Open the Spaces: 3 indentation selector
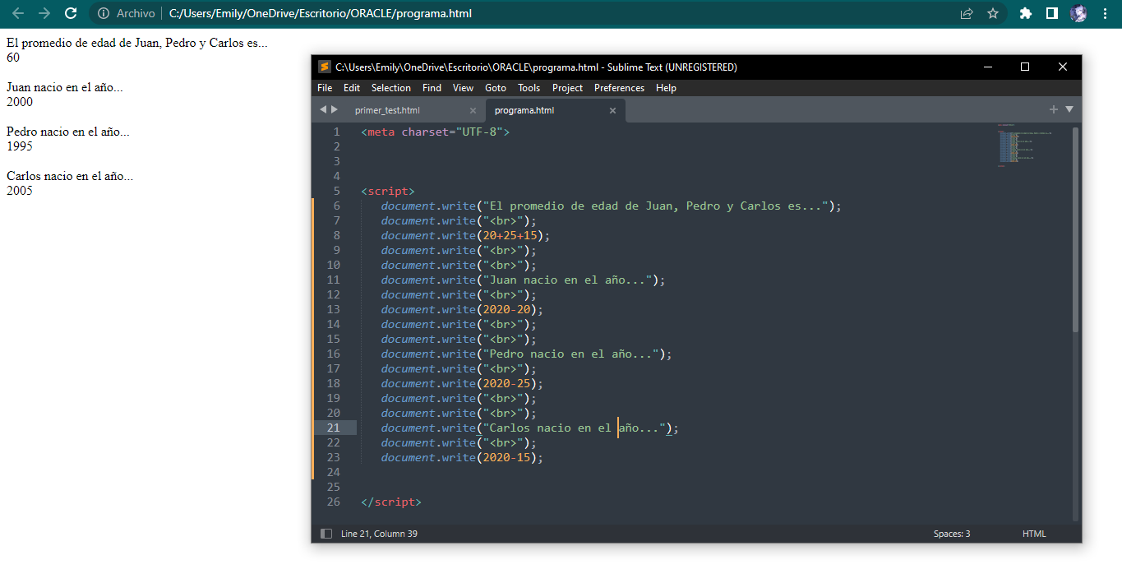This screenshot has width=1122, height=569. 951,534
